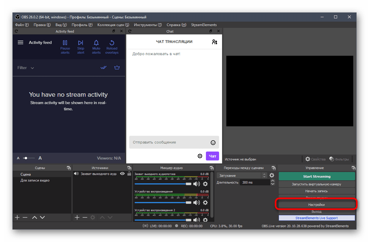The height and width of the screenshot is (242, 369).
Task: Open the scene transition gear settings
Action: (272, 176)
